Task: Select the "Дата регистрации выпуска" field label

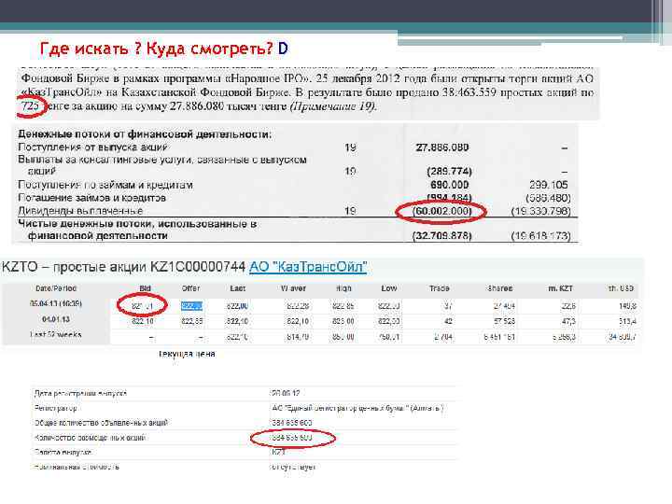Action: pyautogui.click(x=80, y=393)
